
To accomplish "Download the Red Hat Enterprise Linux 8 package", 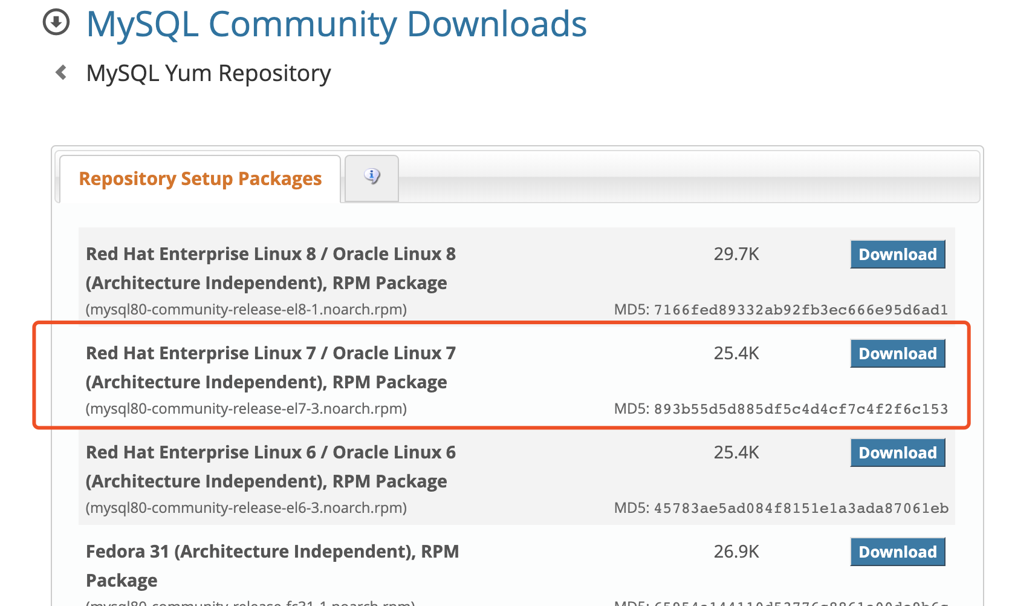I will click(x=897, y=254).
